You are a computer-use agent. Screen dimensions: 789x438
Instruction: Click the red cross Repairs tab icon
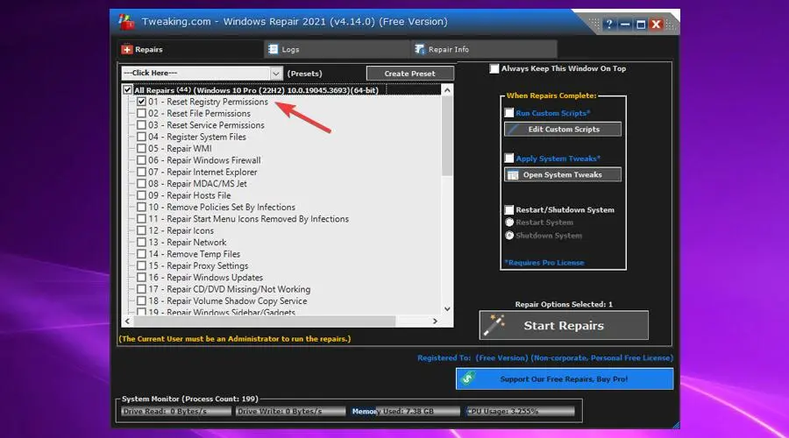(x=127, y=49)
